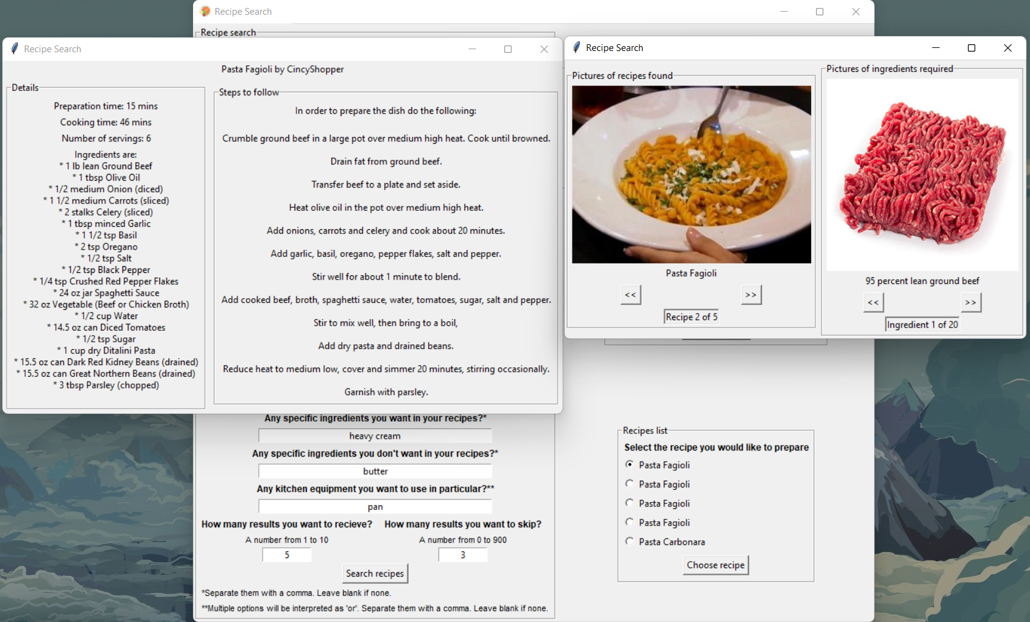Screen dimensions: 1030x622
Task: Show previous recipe picture with << button
Action: [x=631, y=295]
